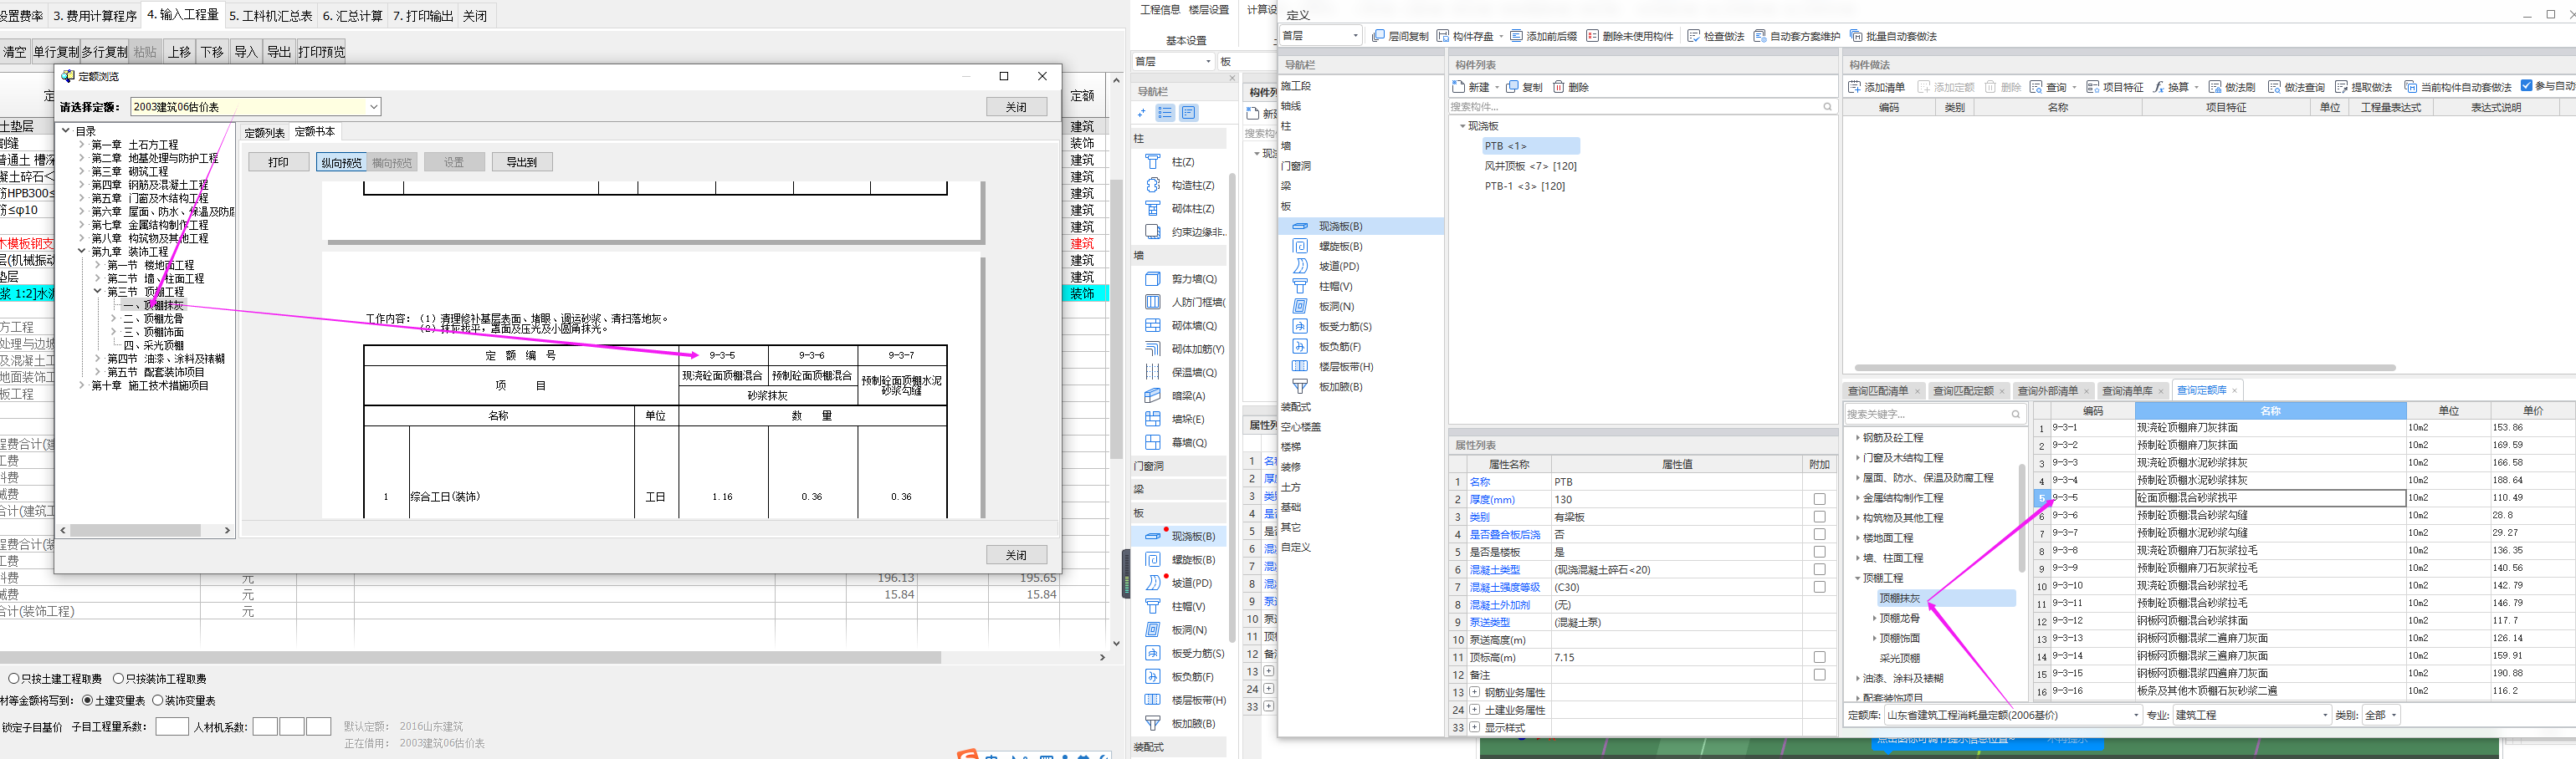
Task: Click the 删除未使用构件 toolbar icon
Action: coord(1592,36)
